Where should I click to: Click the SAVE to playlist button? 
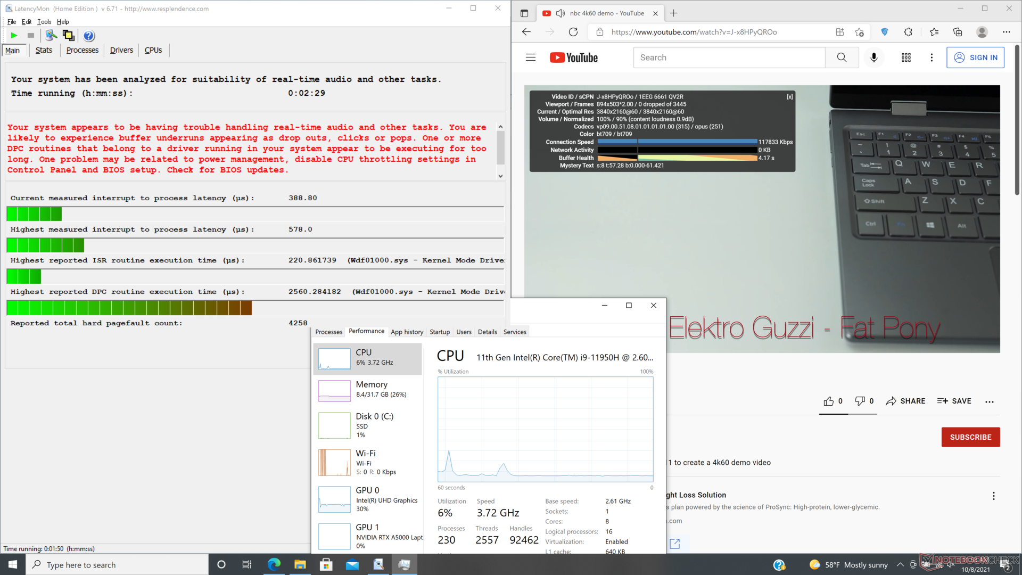[x=954, y=401]
